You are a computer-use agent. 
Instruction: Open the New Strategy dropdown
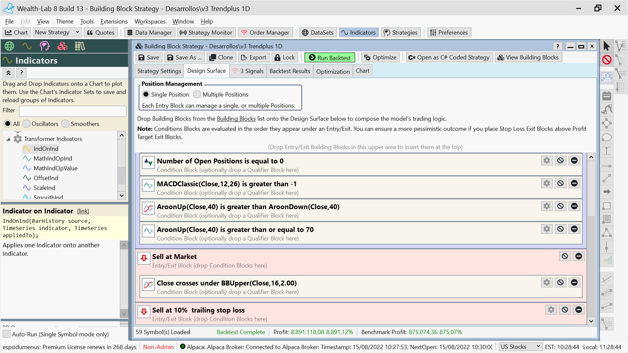[77, 32]
